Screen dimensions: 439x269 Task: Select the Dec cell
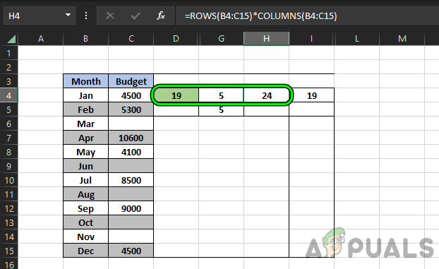[85, 251]
